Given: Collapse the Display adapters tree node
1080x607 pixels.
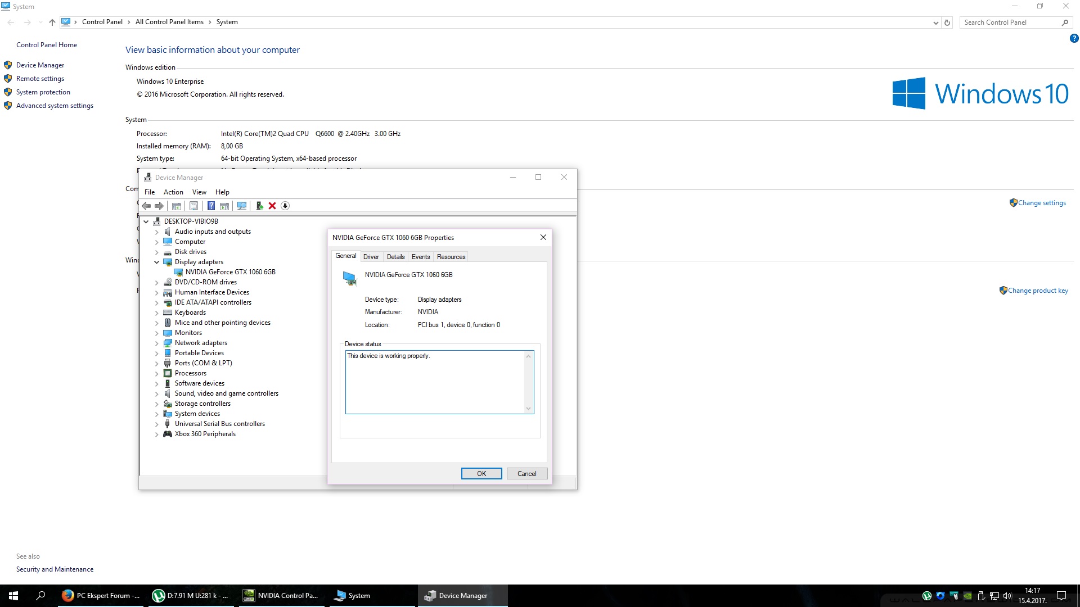Looking at the screenshot, I should click(x=157, y=262).
